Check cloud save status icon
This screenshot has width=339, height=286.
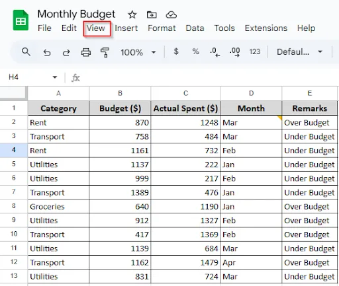171,15
